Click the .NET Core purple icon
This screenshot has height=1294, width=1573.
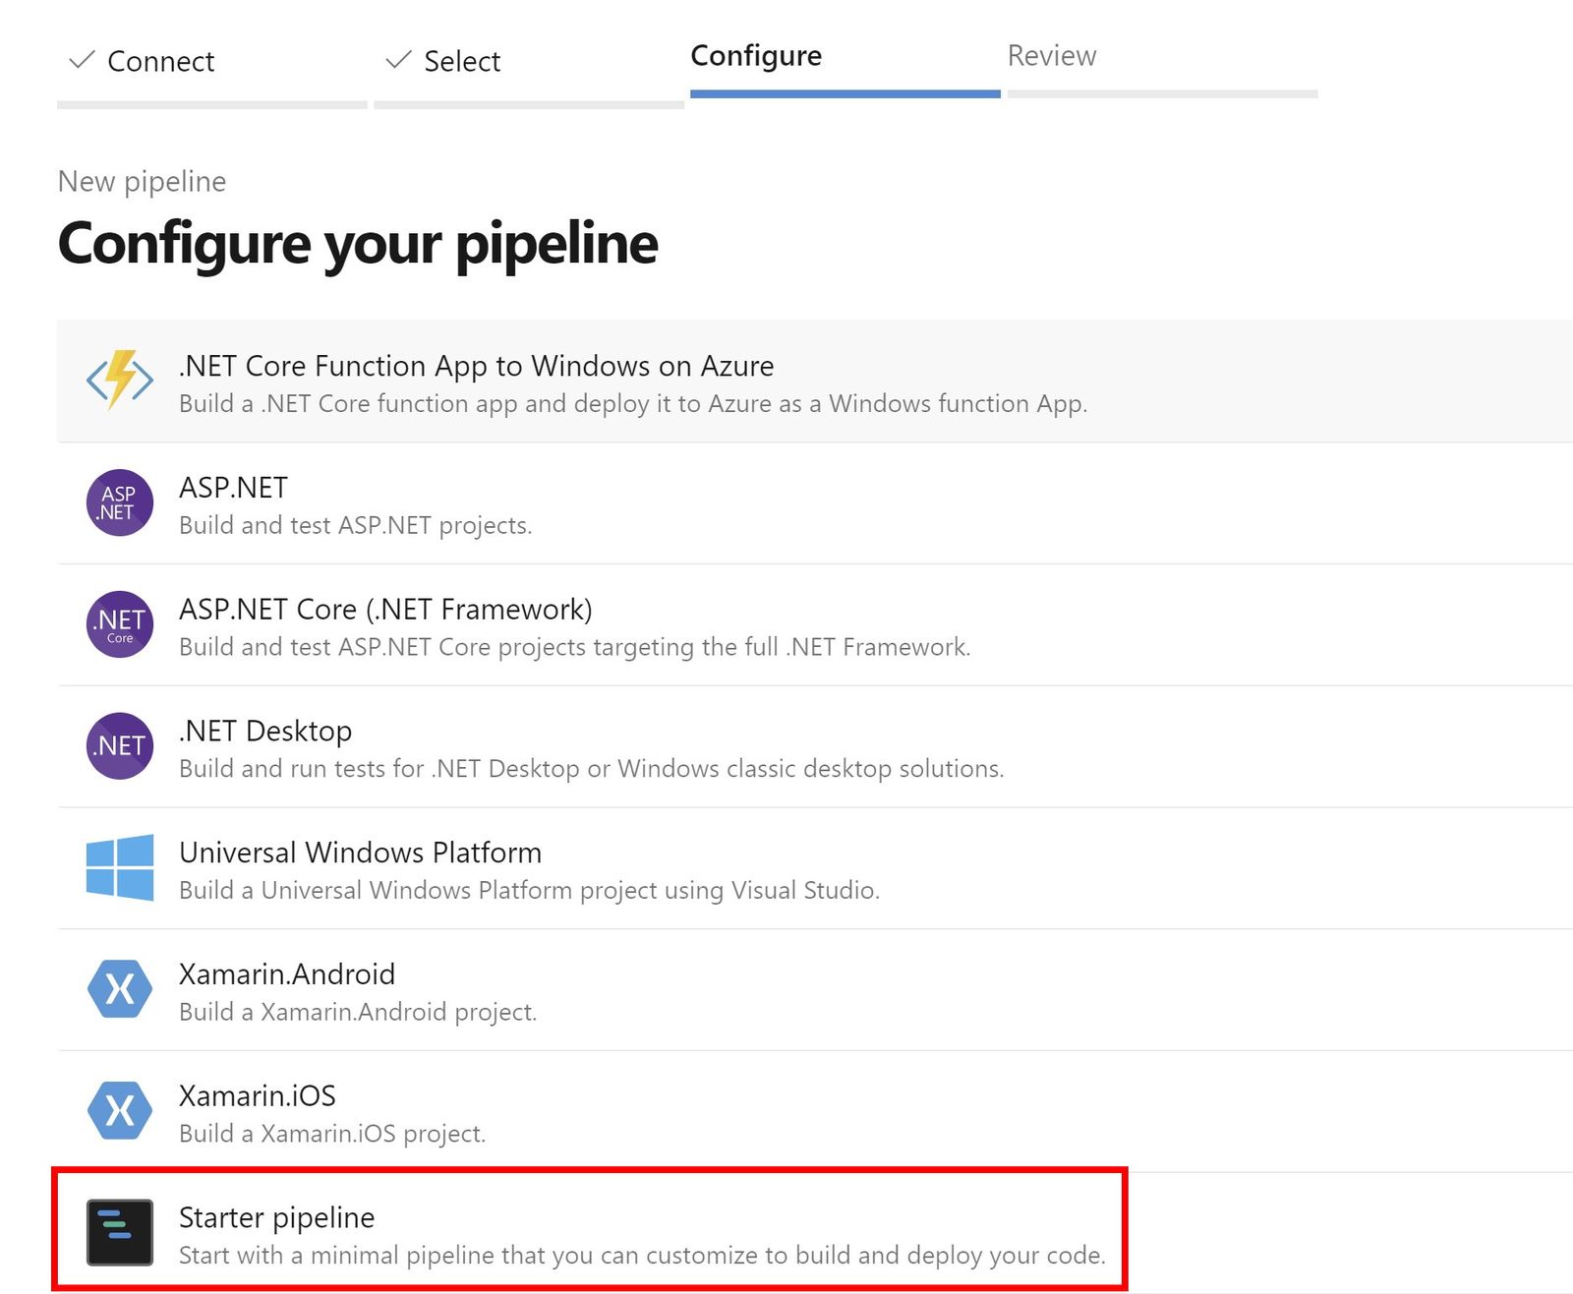(120, 624)
